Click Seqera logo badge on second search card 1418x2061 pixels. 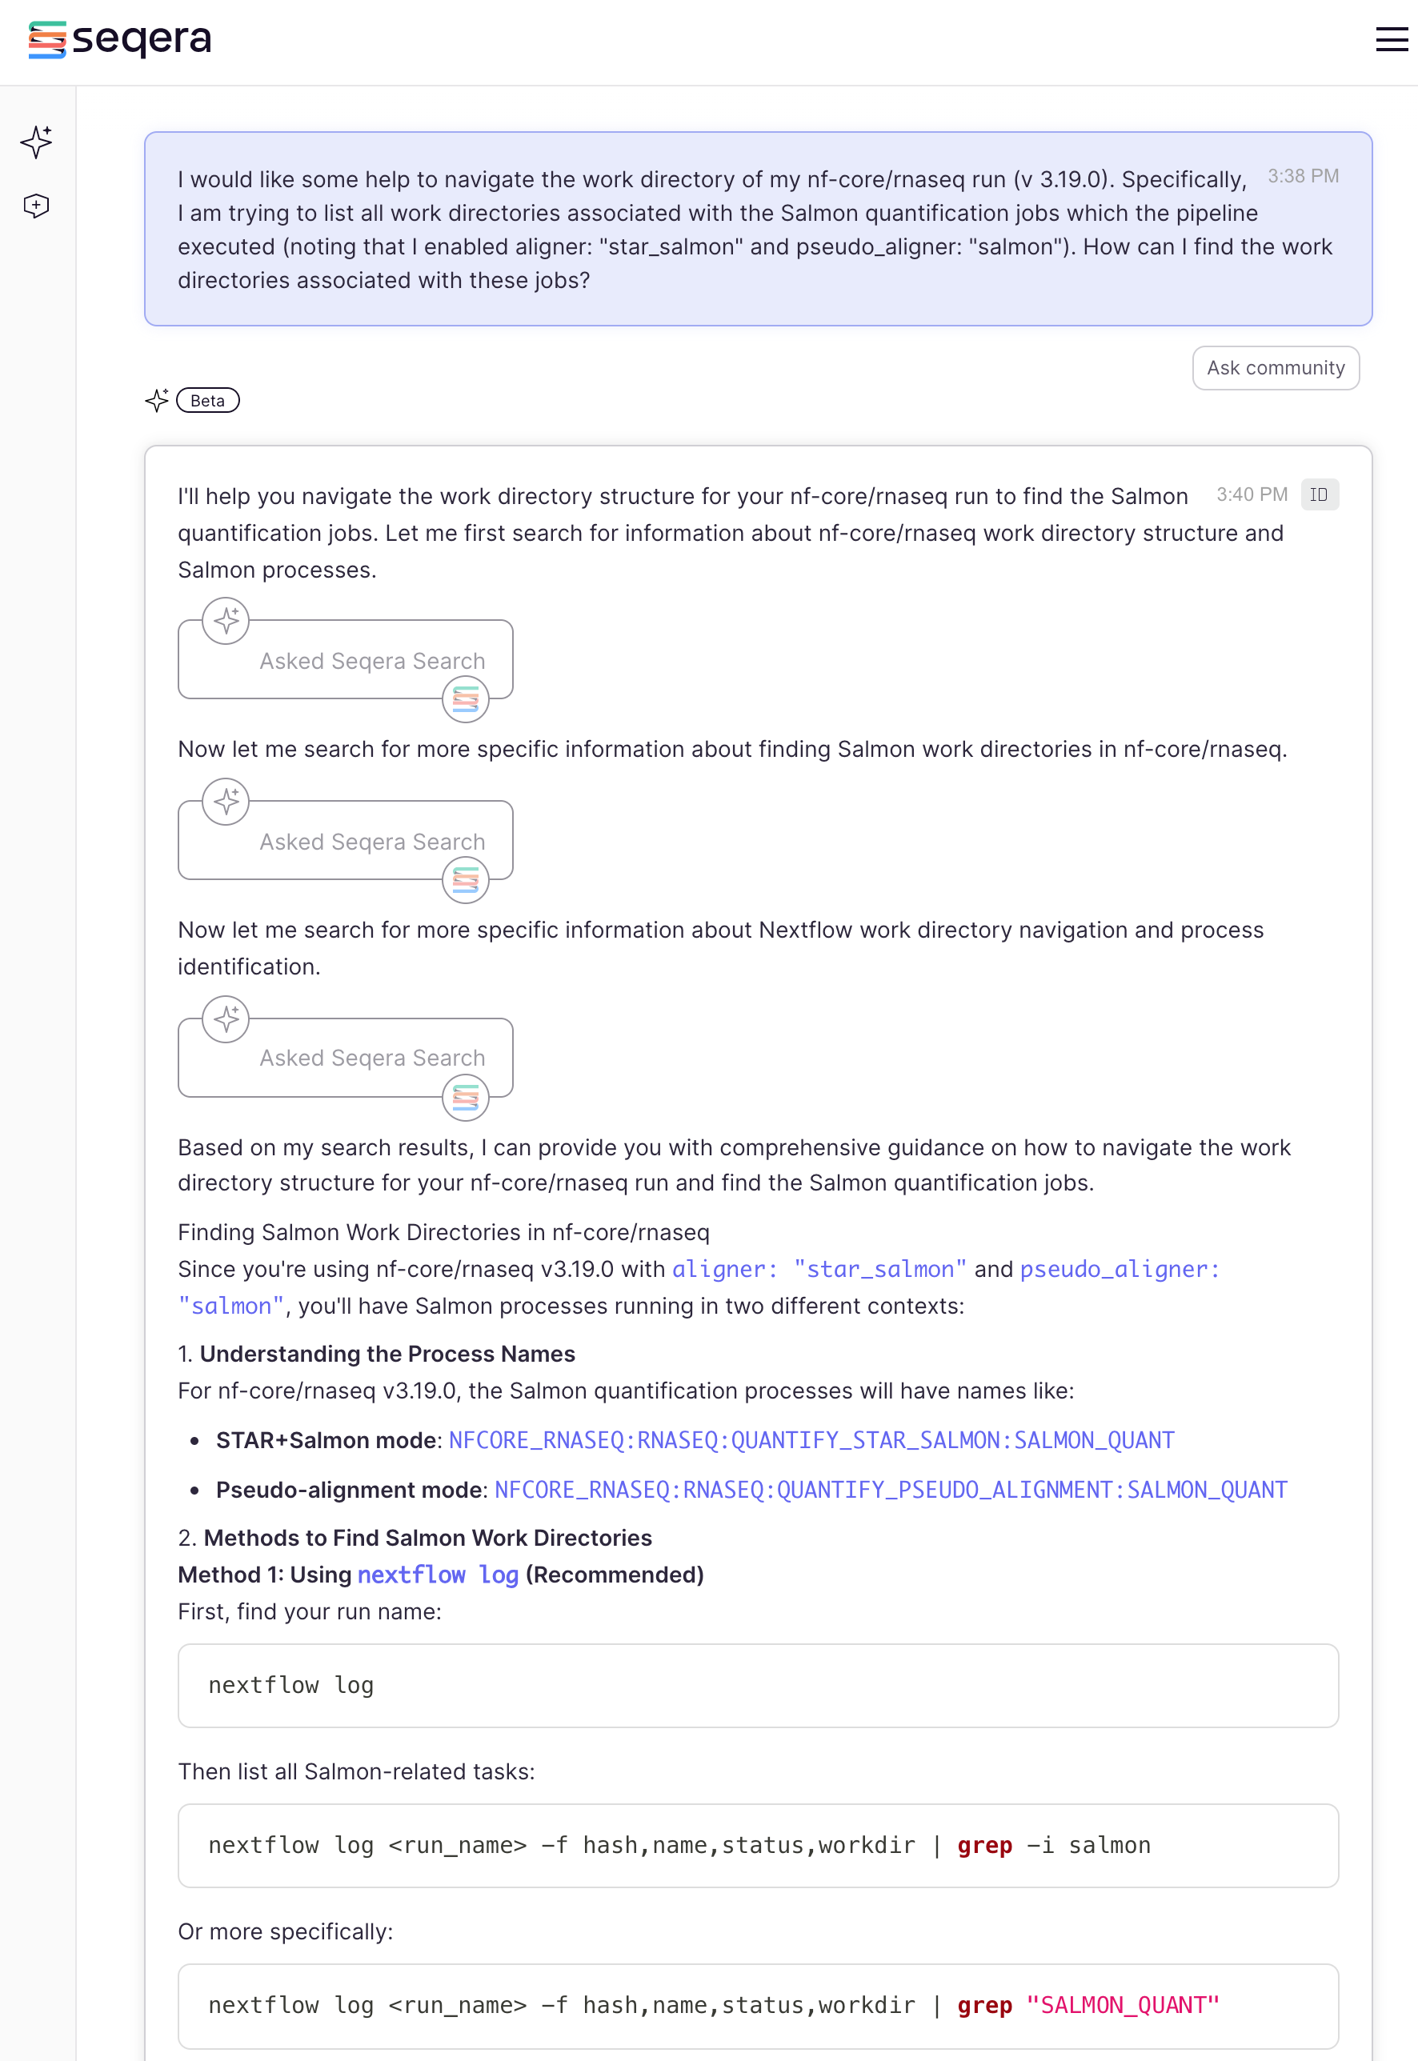pos(466,879)
